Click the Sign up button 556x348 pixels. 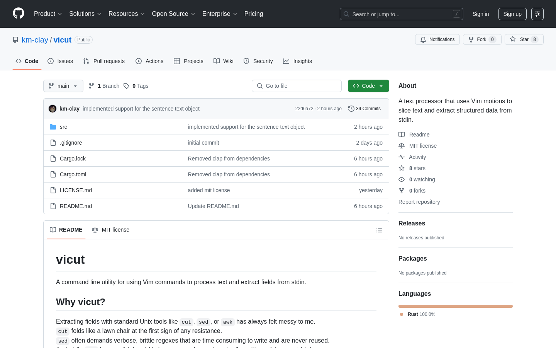[512, 14]
